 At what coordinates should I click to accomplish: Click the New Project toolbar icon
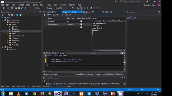(x=12, y=8)
